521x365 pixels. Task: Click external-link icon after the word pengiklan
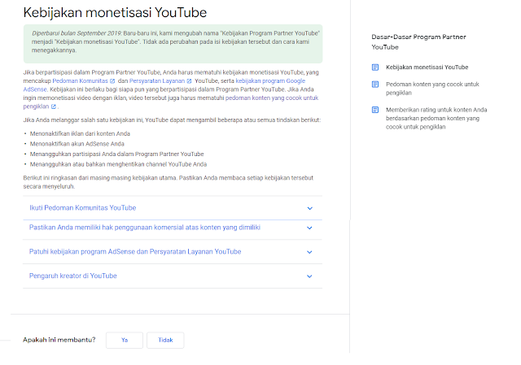pyautogui.click(x=54, y=106)
